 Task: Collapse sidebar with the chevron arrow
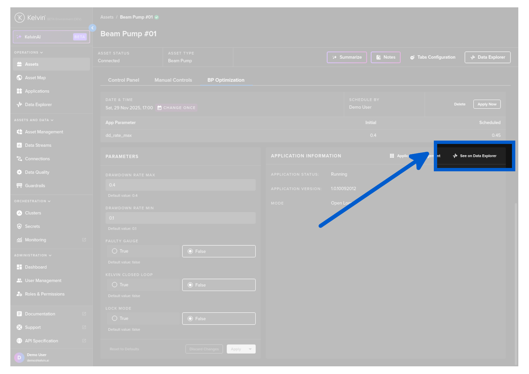93,28
